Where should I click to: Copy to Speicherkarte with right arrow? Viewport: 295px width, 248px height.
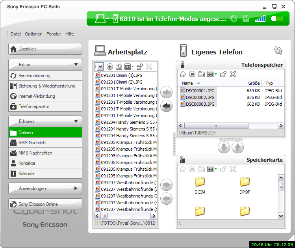[166, 185]
